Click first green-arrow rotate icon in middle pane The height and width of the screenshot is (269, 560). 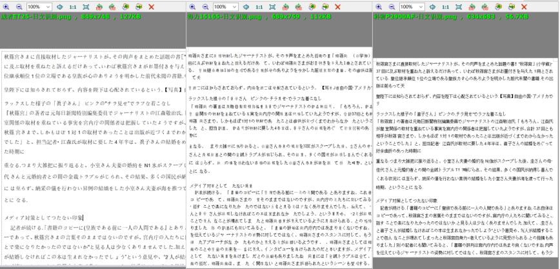click(x=285, y=7)
